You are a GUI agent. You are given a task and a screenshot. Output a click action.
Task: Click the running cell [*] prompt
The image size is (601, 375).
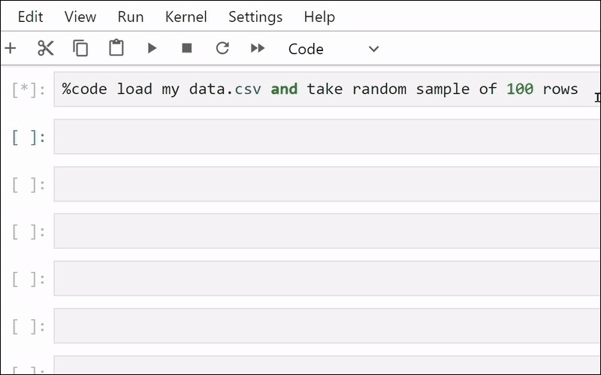click(29, 89)
